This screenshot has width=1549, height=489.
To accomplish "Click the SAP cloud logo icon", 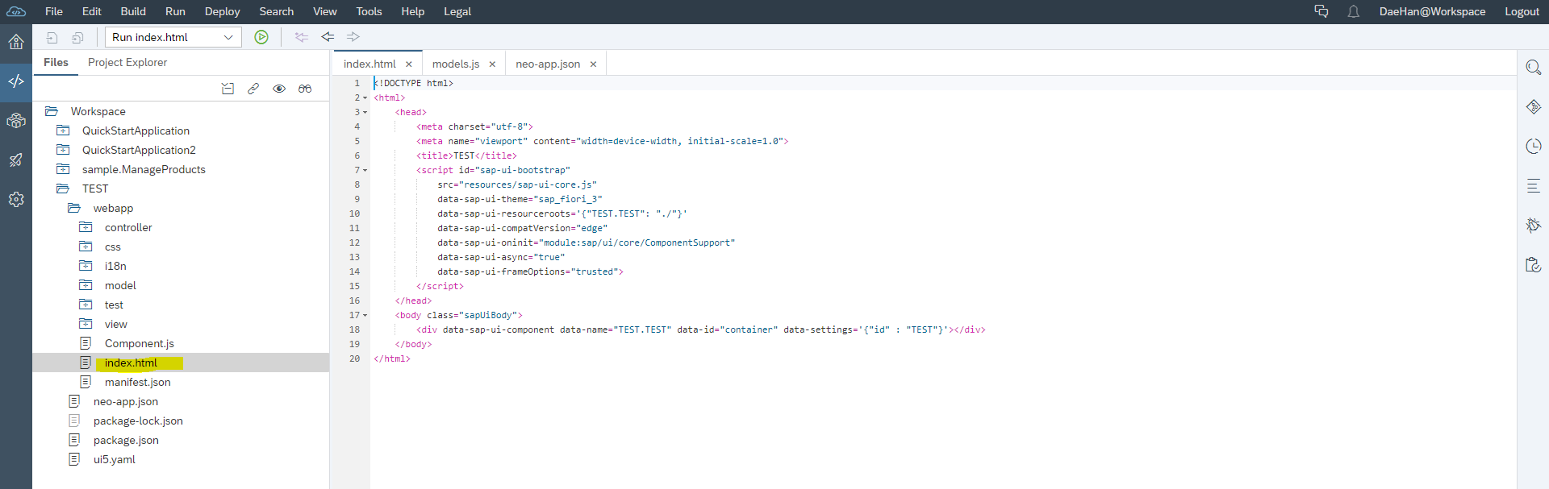I will tap(16, 11).
